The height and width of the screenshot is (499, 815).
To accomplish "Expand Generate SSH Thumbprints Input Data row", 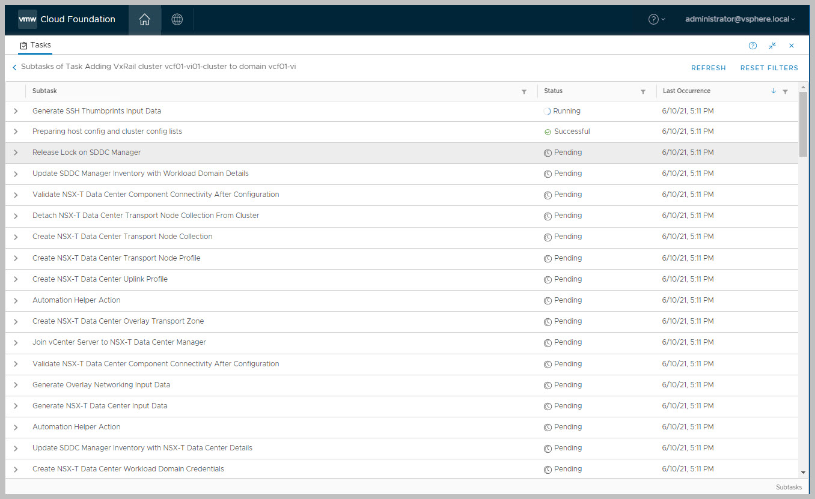I will [16, 111].
